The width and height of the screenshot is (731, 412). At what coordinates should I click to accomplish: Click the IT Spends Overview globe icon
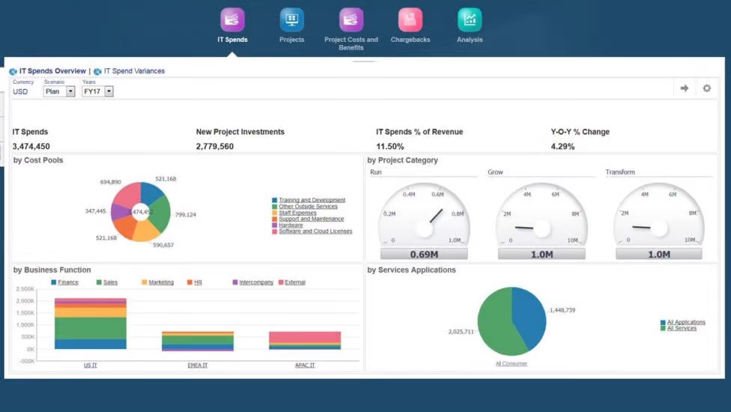tap(13, 72)
